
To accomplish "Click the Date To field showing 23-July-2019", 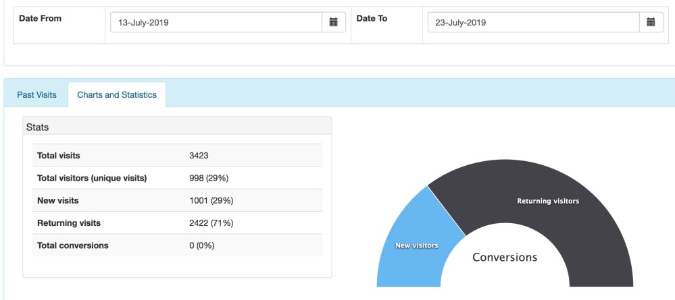I will tap(533, 22).
